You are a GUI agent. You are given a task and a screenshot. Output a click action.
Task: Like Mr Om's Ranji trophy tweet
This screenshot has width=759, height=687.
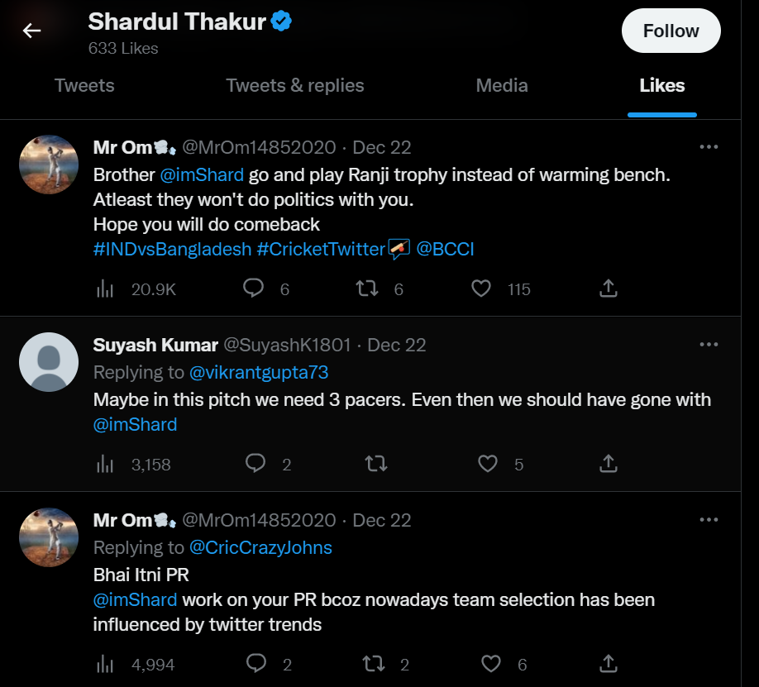[x=481, y=289]
